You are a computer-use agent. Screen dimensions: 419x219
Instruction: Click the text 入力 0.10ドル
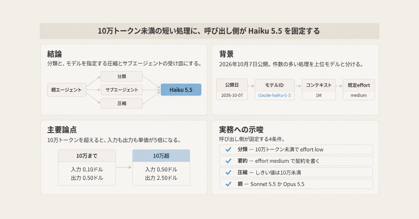(87, 170)
